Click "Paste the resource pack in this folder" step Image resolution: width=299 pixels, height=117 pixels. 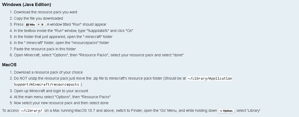(x=45, y=49)
